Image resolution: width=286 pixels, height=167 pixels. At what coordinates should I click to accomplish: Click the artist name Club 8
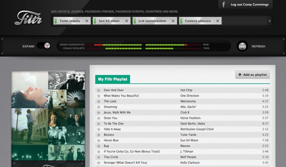click(x=185, y=112)
